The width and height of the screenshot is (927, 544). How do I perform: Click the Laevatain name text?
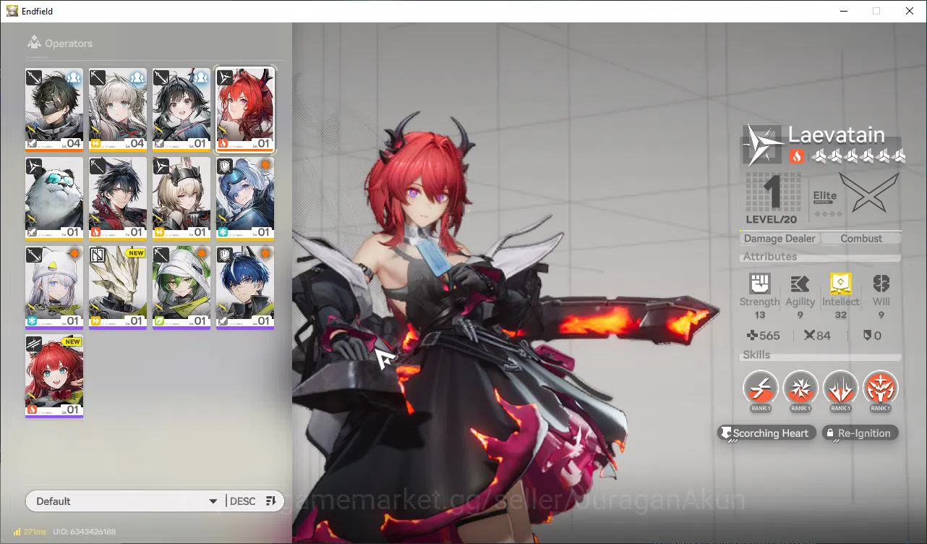point(837,135)
